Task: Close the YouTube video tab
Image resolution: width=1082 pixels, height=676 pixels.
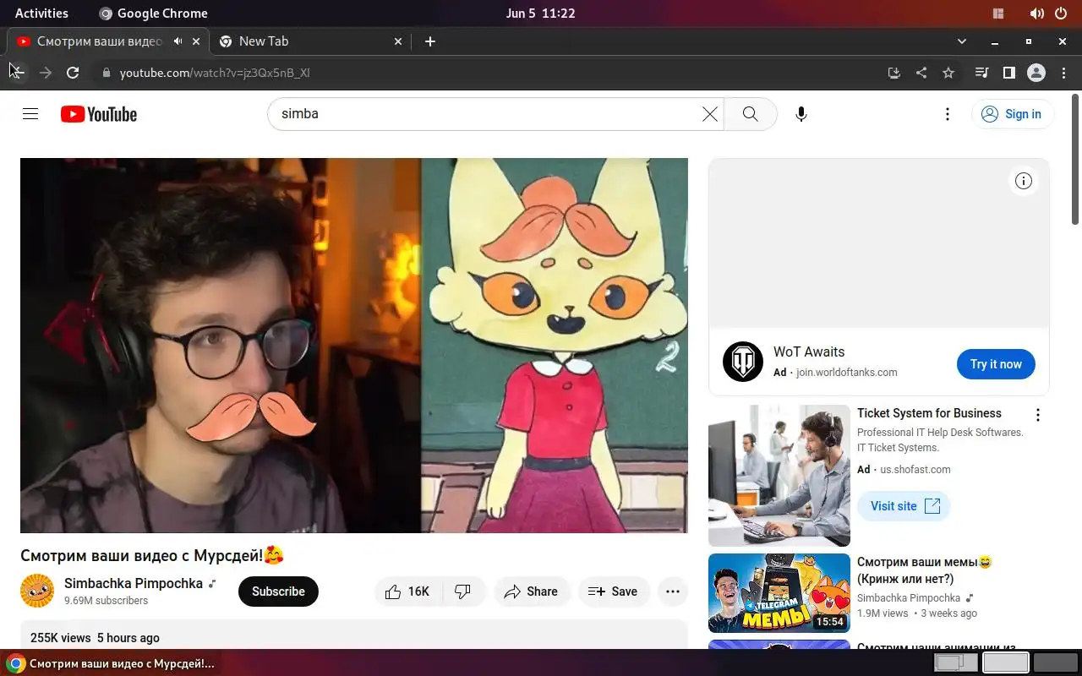Action: pyautogui.click(x=196, y=41)
